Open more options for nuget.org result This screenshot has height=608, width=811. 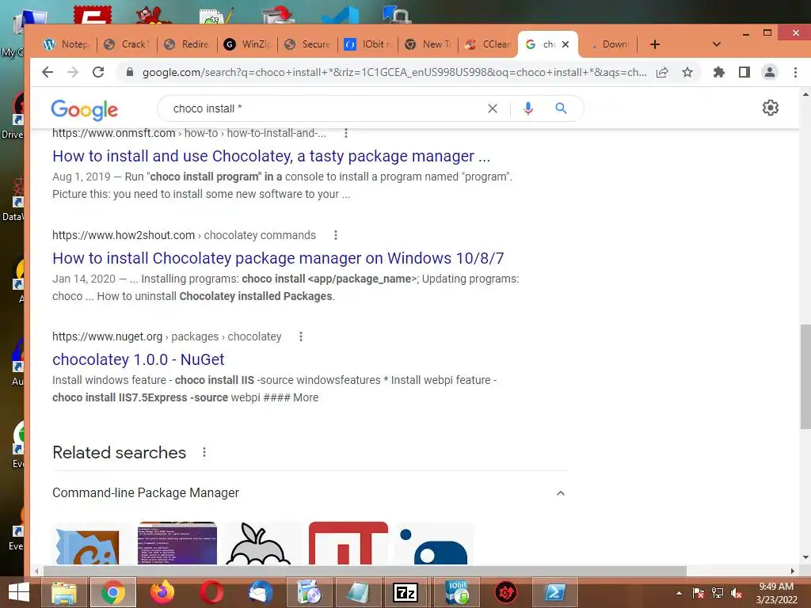300,336
